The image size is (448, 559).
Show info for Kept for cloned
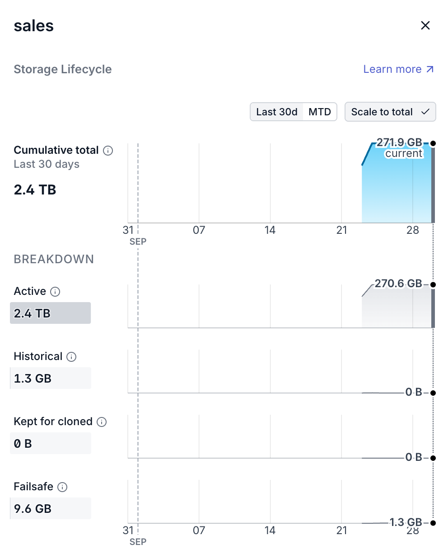click(x=102, y=422)
